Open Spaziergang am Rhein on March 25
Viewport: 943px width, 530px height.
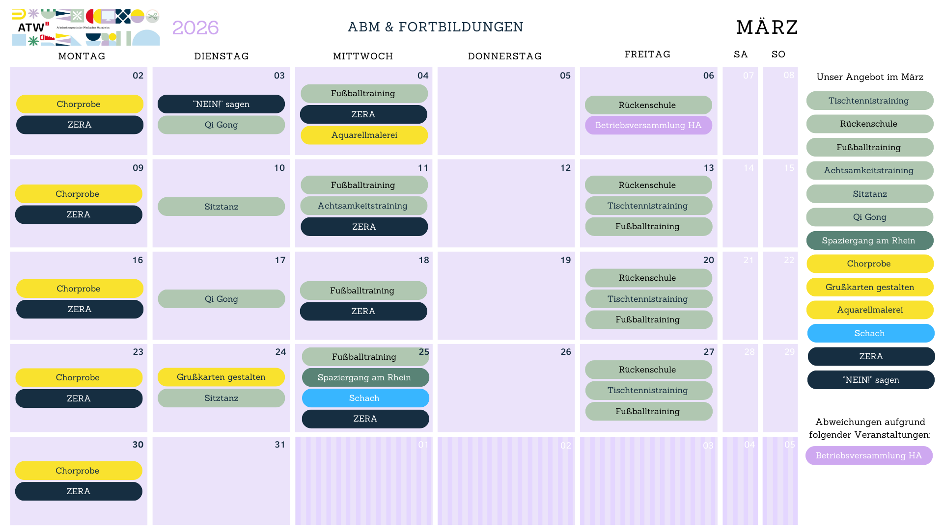(x=365, y=377)
